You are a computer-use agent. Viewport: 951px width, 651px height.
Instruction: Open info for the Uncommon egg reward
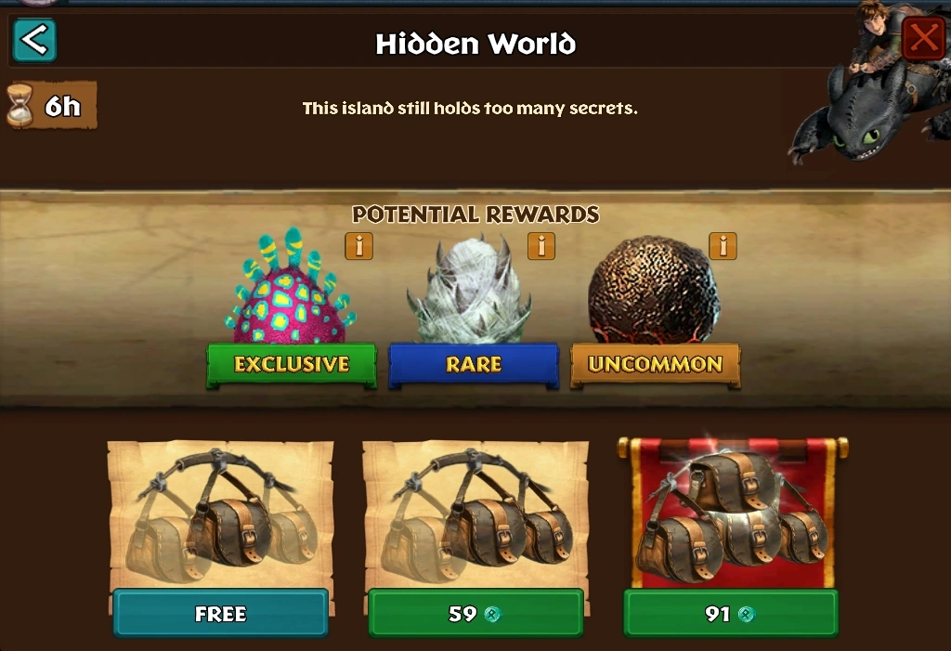point(723,246)
